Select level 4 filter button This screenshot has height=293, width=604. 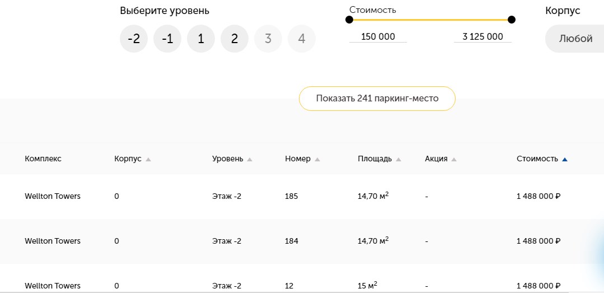click(302, 39)
